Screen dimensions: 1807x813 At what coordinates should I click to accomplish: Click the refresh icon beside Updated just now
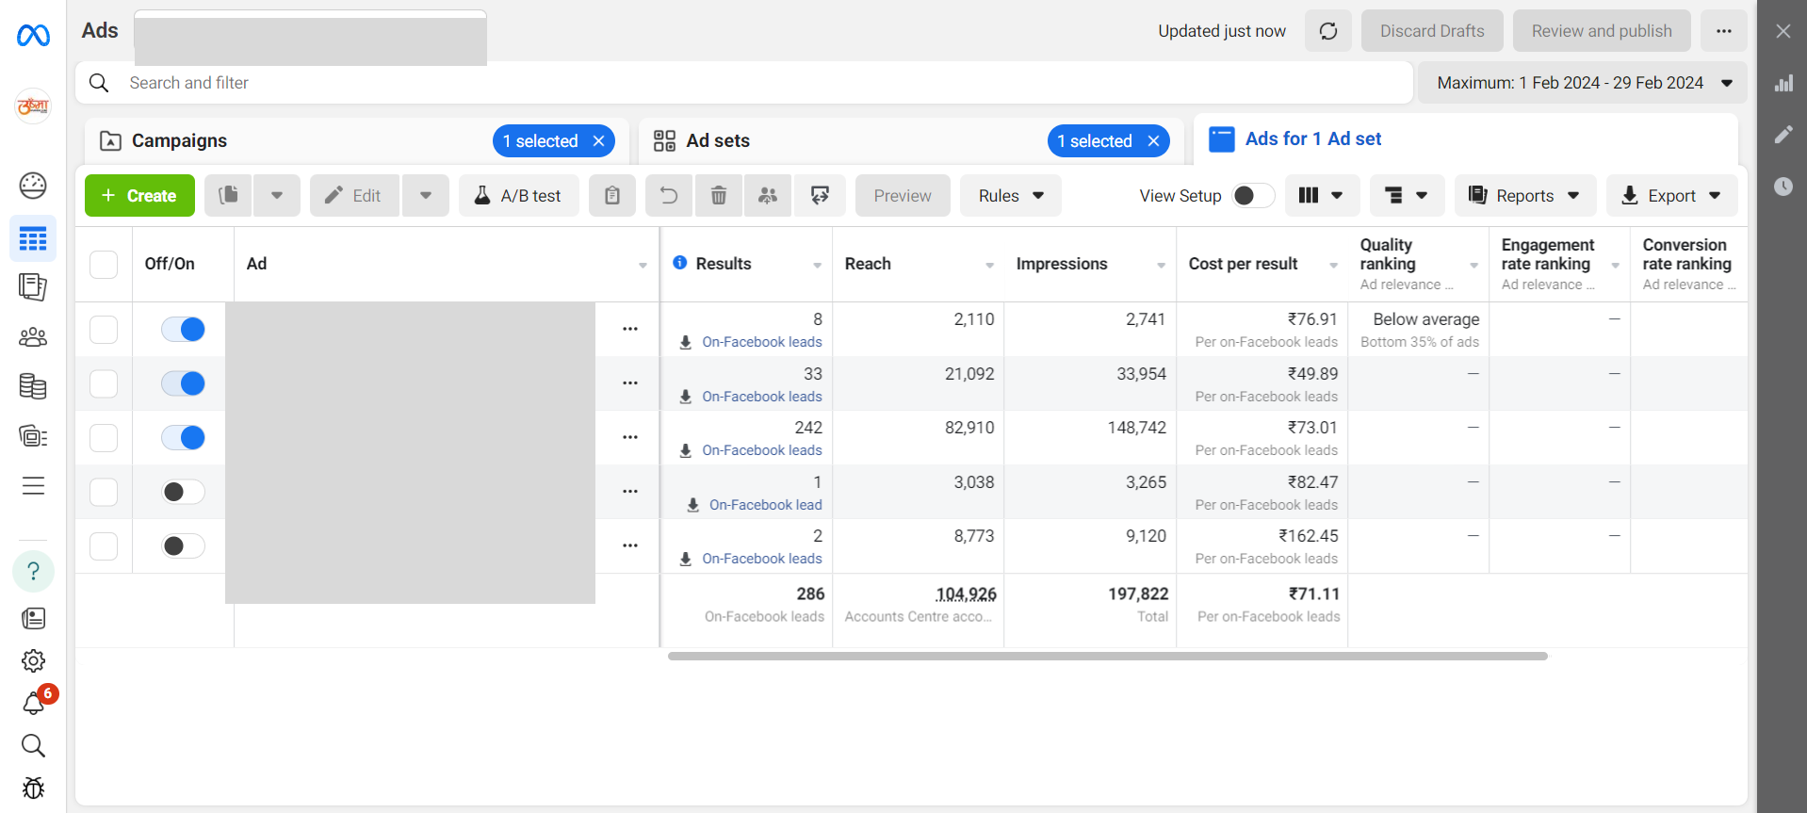click(x=1327, y=31)
